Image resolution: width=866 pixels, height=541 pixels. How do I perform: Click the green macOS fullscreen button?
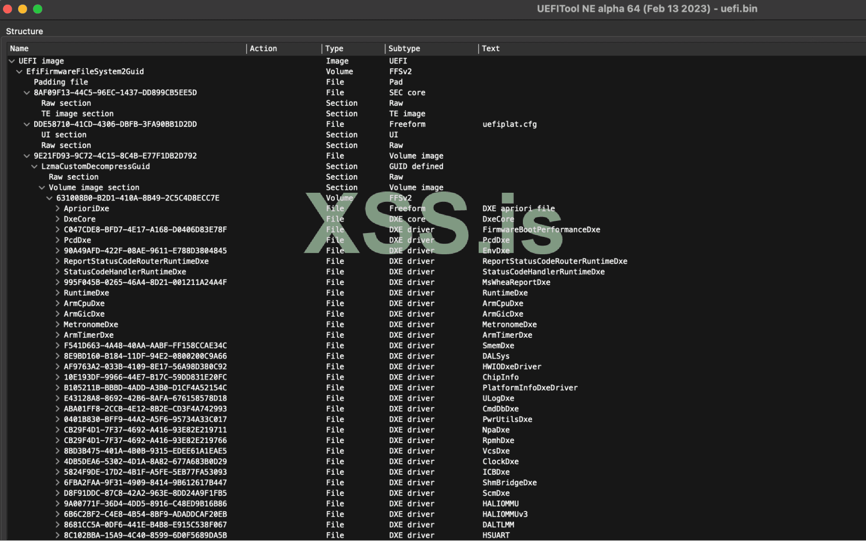click(x=38, y=9)
